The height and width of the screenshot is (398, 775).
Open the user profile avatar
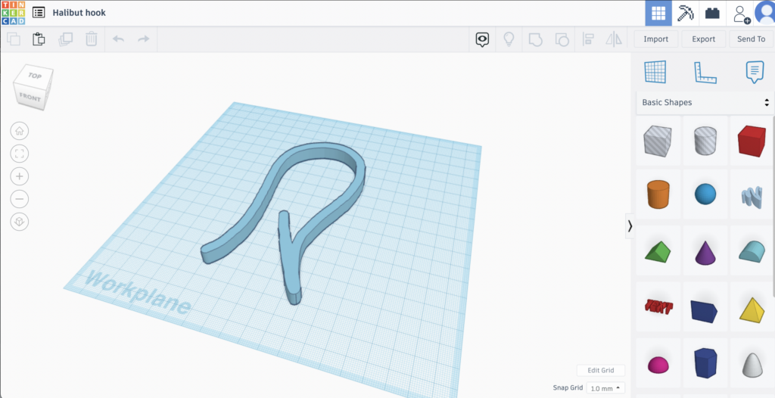click(765, 14)
